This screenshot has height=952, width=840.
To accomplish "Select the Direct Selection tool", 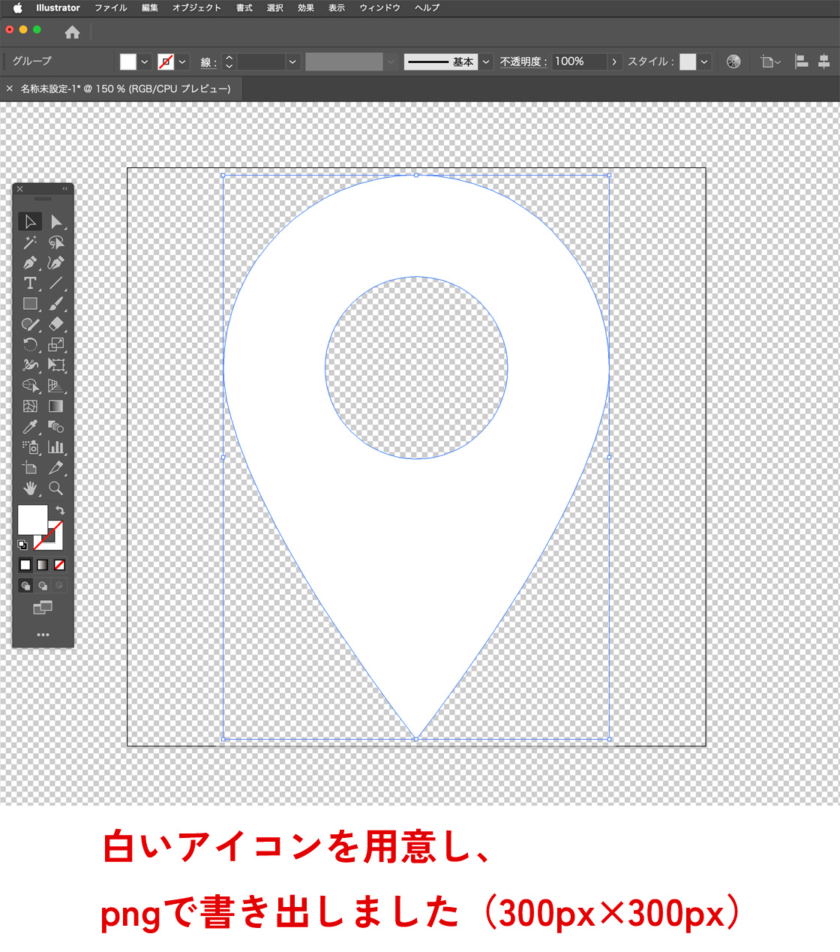I will [56, 222].
